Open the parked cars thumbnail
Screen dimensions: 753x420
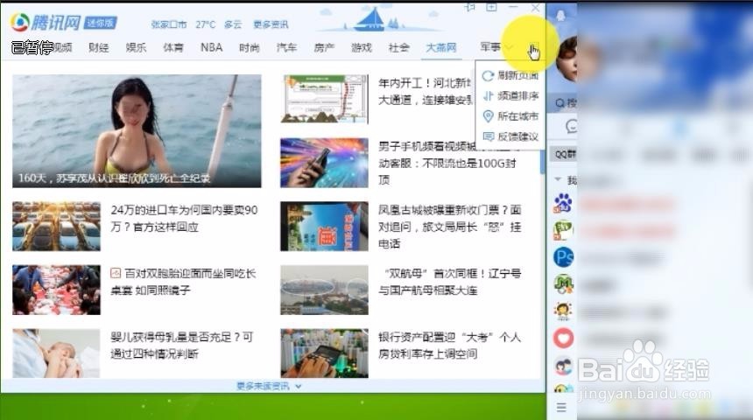point(56,226)
